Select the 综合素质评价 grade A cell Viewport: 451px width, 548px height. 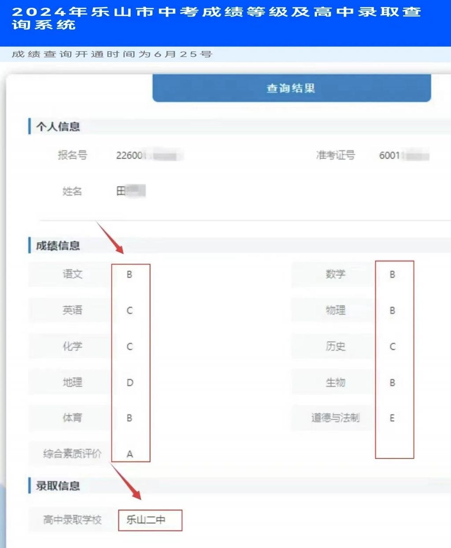(129, 454)
